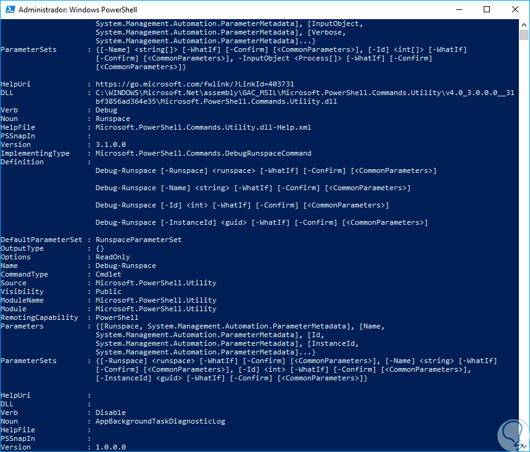This screenshot has height=452, width=530.
Task: Click the "RunspaceParameterSet" value
Action: click(x=138, y=240)
